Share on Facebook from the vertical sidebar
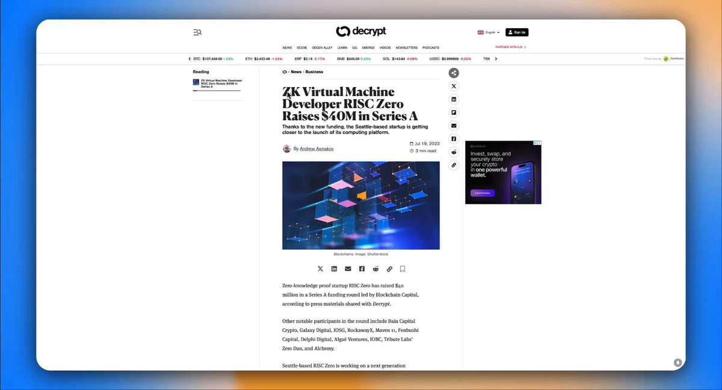The image size is (722, 390). pyautogui.click(x=454, y=139)
